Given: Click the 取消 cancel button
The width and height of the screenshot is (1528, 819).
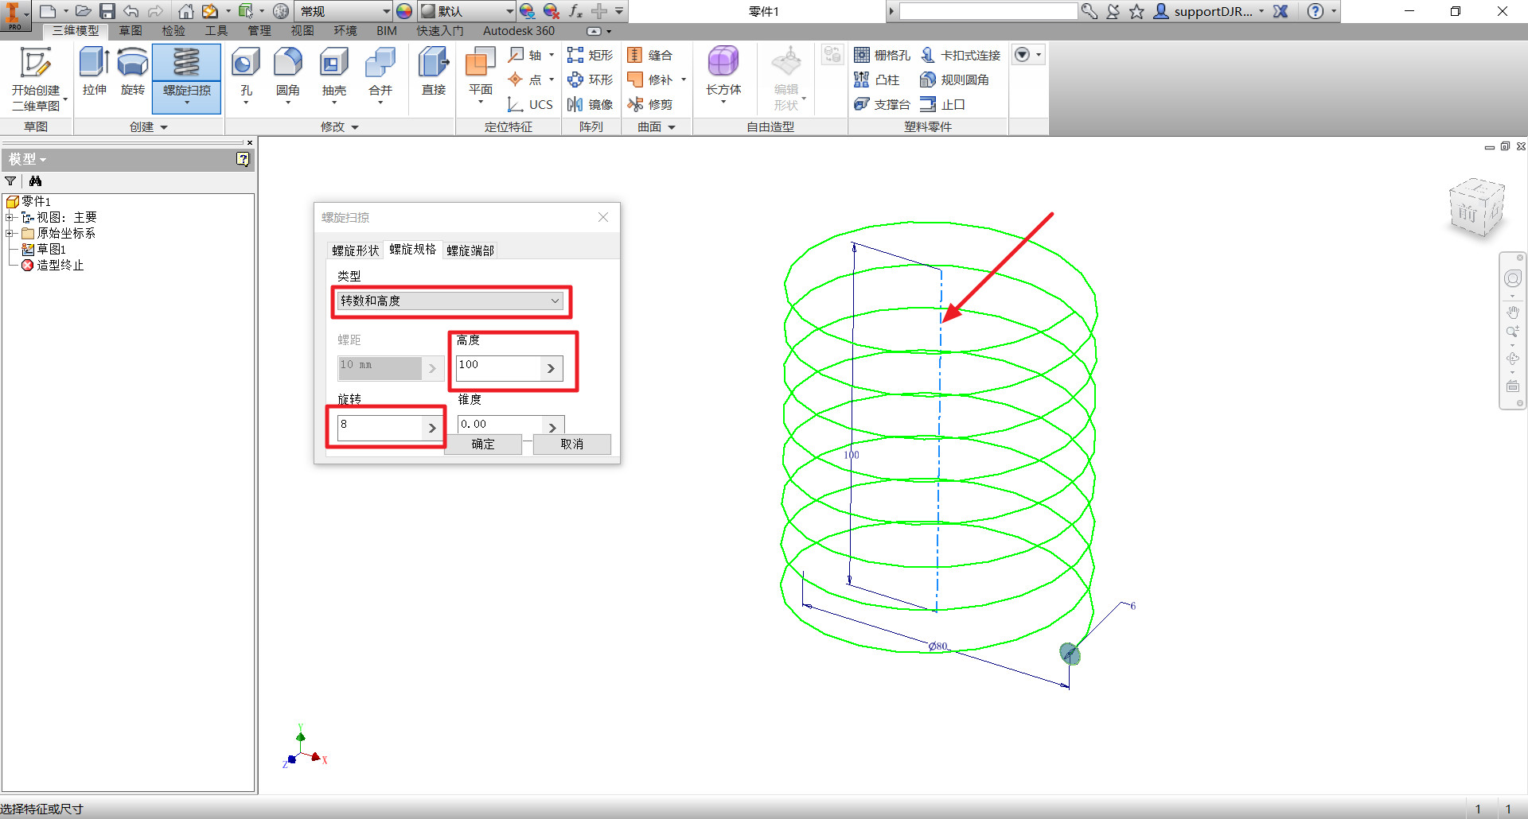Looking at the screenshot, I should coord(572,444).
